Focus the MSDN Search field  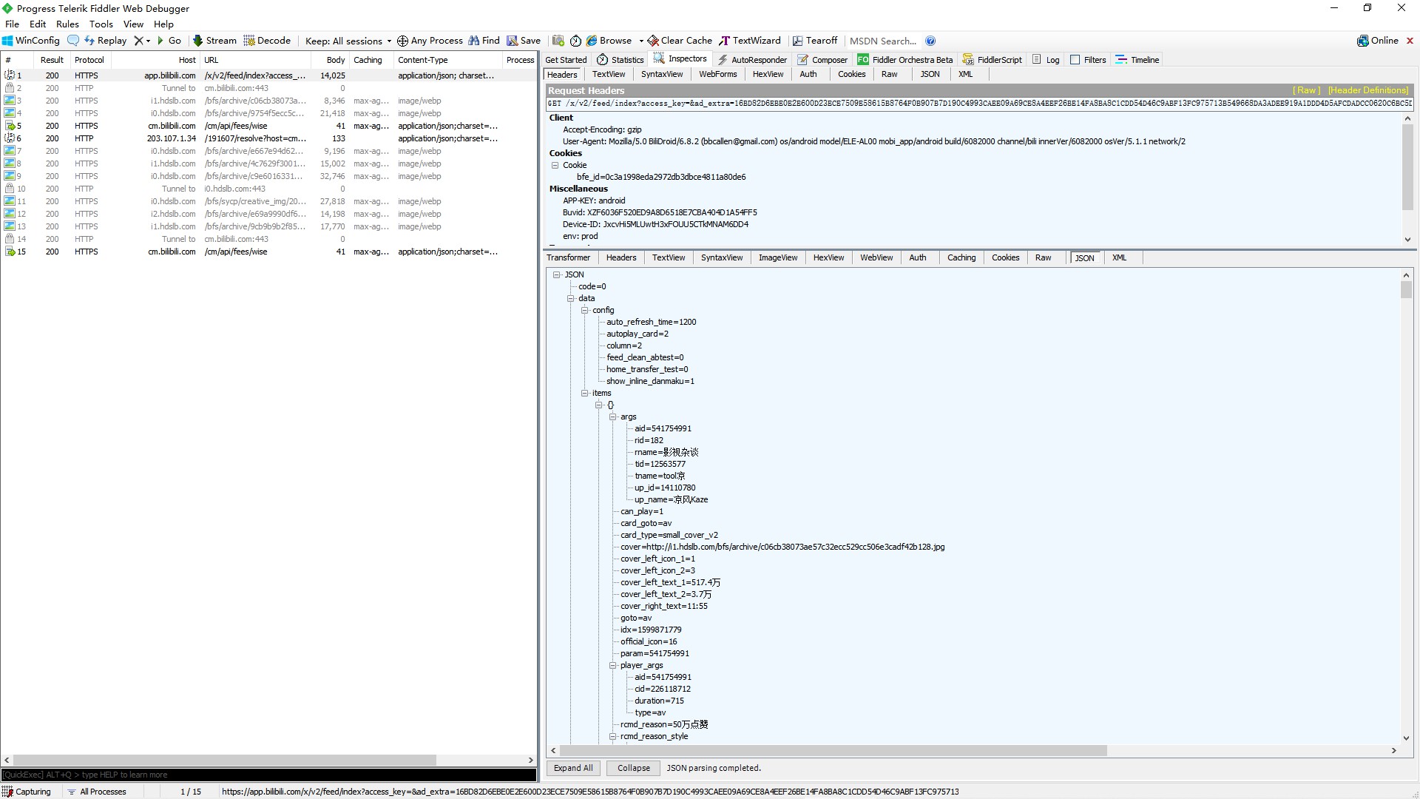(884, 41)
